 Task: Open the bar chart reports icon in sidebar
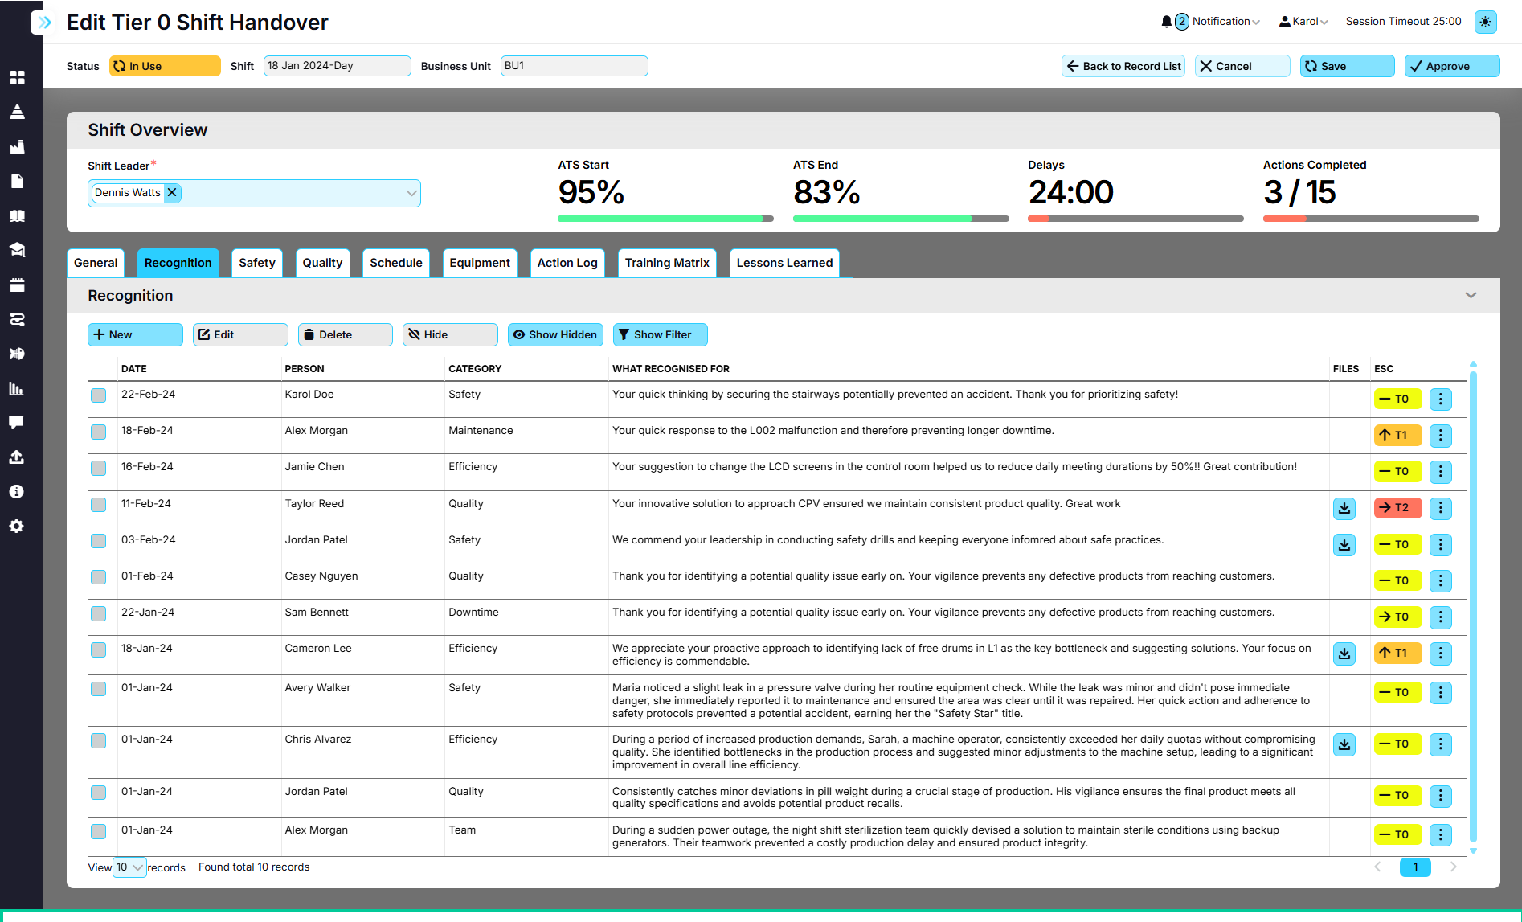17,388
